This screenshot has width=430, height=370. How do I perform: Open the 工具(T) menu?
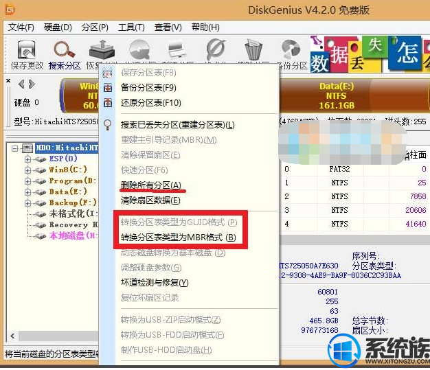(131, 27)
